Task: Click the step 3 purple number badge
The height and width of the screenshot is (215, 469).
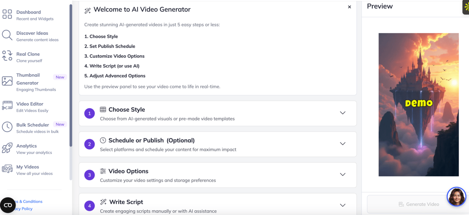Action: (x=90, y=175)
